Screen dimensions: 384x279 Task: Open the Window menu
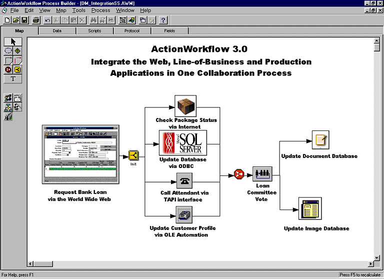pos(125,10)
